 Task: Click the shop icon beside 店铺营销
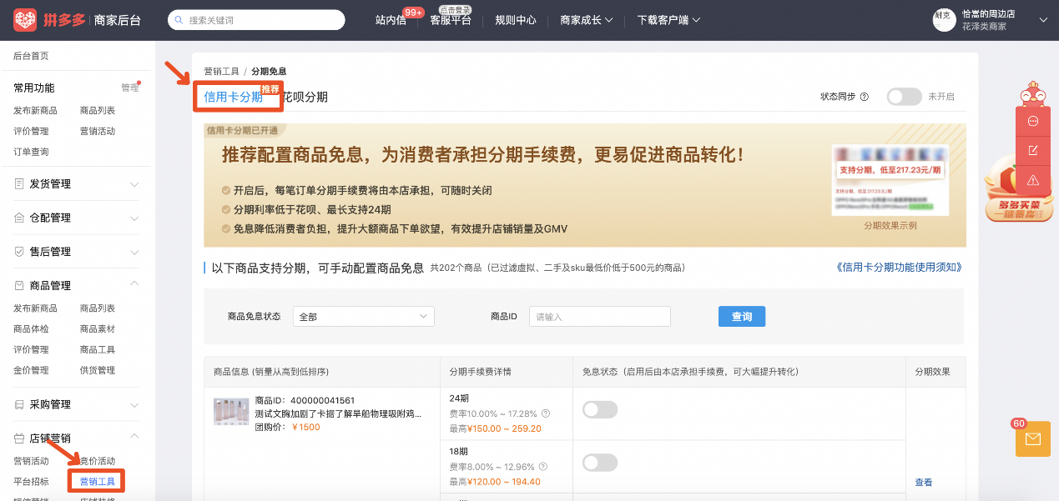(19, 438)
